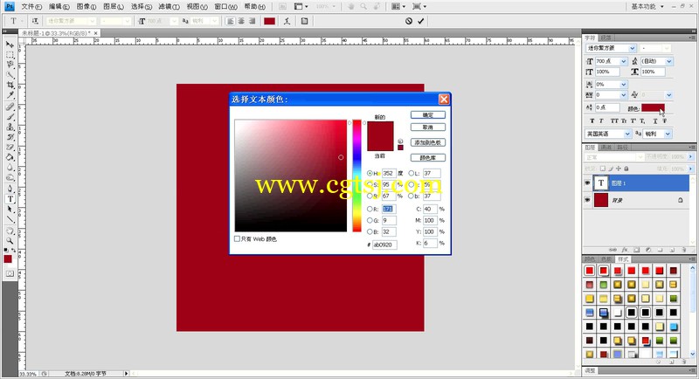Commit text edit with checkmark
The height and width of the screenshot is (379, 699).
[421, 21]
